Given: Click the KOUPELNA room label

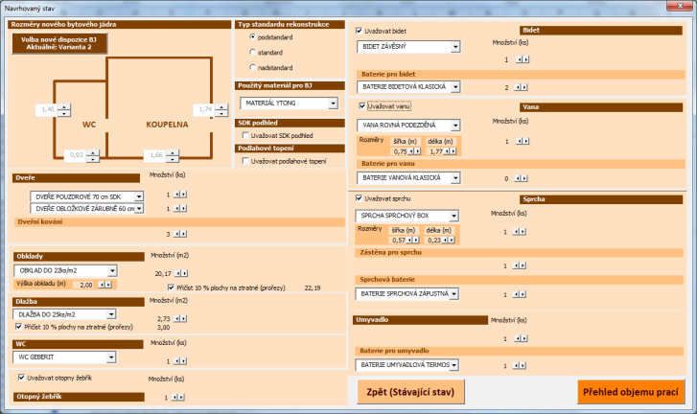Looking at the screenshot, I should tap(167, 125).
